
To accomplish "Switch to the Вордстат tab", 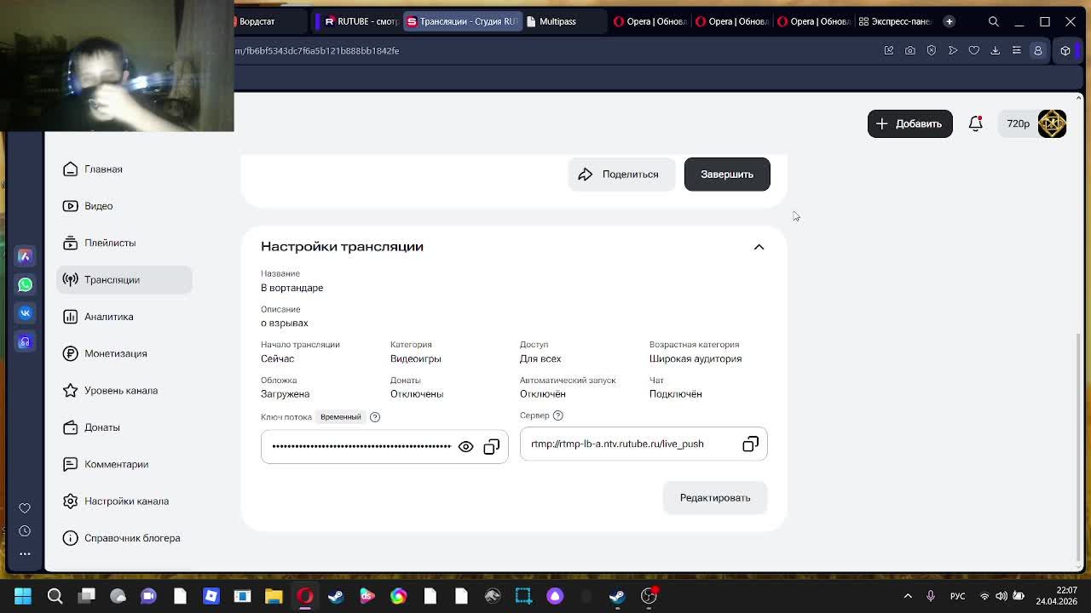I will pos(271,21).
